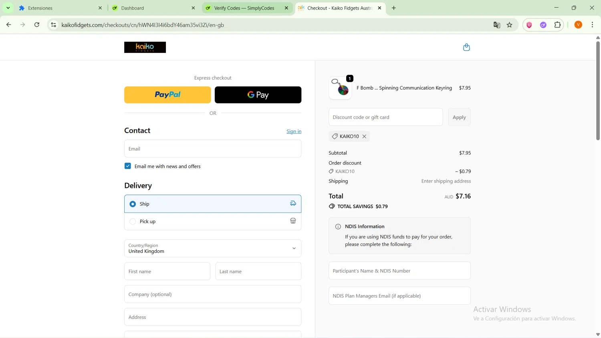Click the Kaiko Fidgets logo

145,47
